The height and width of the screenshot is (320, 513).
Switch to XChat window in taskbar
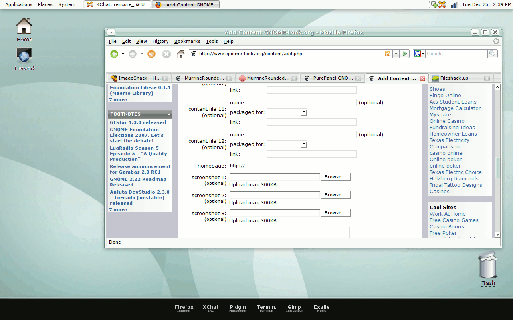[x=118, y=4]
